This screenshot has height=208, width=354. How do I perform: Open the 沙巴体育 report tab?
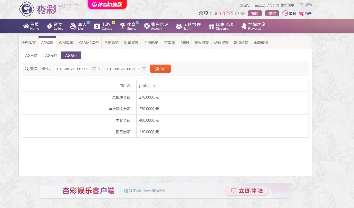[x=28, y=43]
